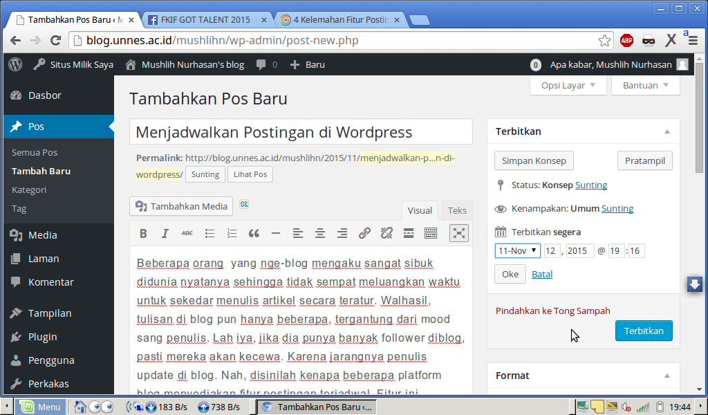Switch to 4 Kelemahan Fitur Posting tab
The image size is (708, 415).
click(x=341, y=20)
